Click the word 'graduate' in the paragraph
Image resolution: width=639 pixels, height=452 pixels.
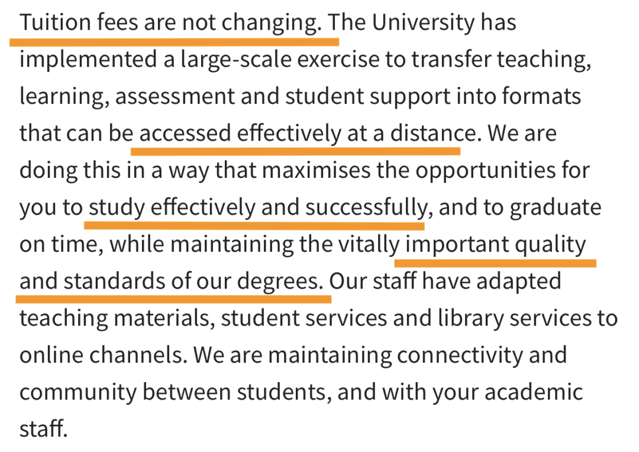(556, 208)
